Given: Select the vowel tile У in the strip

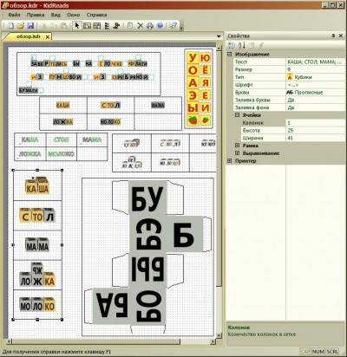Looking at the screenshot, I should coord(193,58).
